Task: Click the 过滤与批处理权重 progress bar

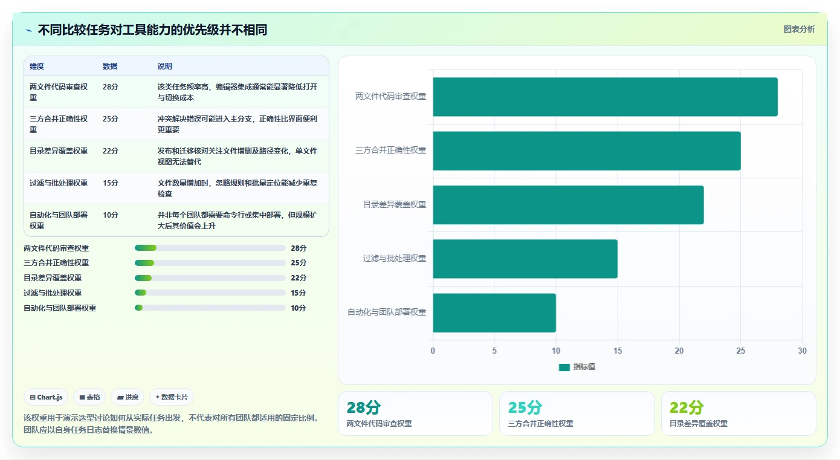Action: tap(210, 293)
